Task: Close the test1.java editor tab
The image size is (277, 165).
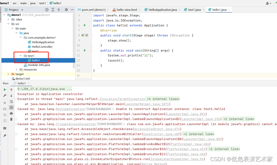Action: pyautogui.click(x=203, y=10)
